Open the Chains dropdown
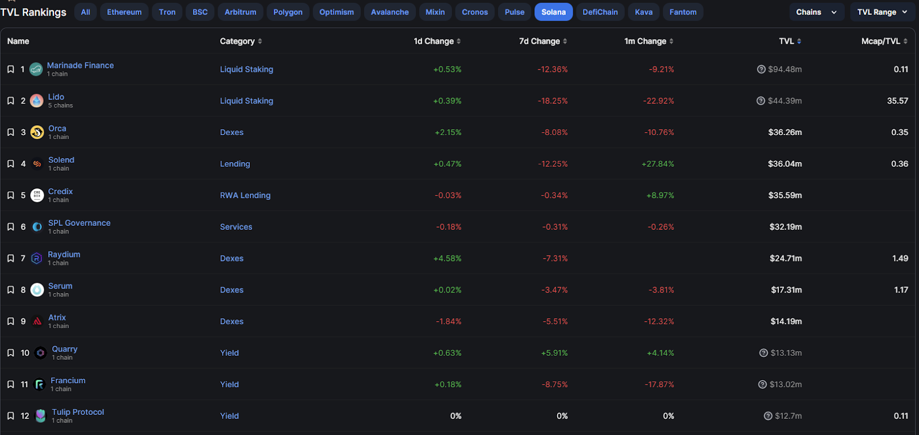This screenshot has height=435, width=919. point(817,12)
